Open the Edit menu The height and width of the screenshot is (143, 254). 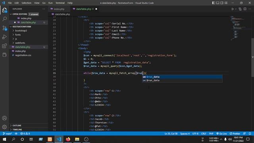[17, 3]
